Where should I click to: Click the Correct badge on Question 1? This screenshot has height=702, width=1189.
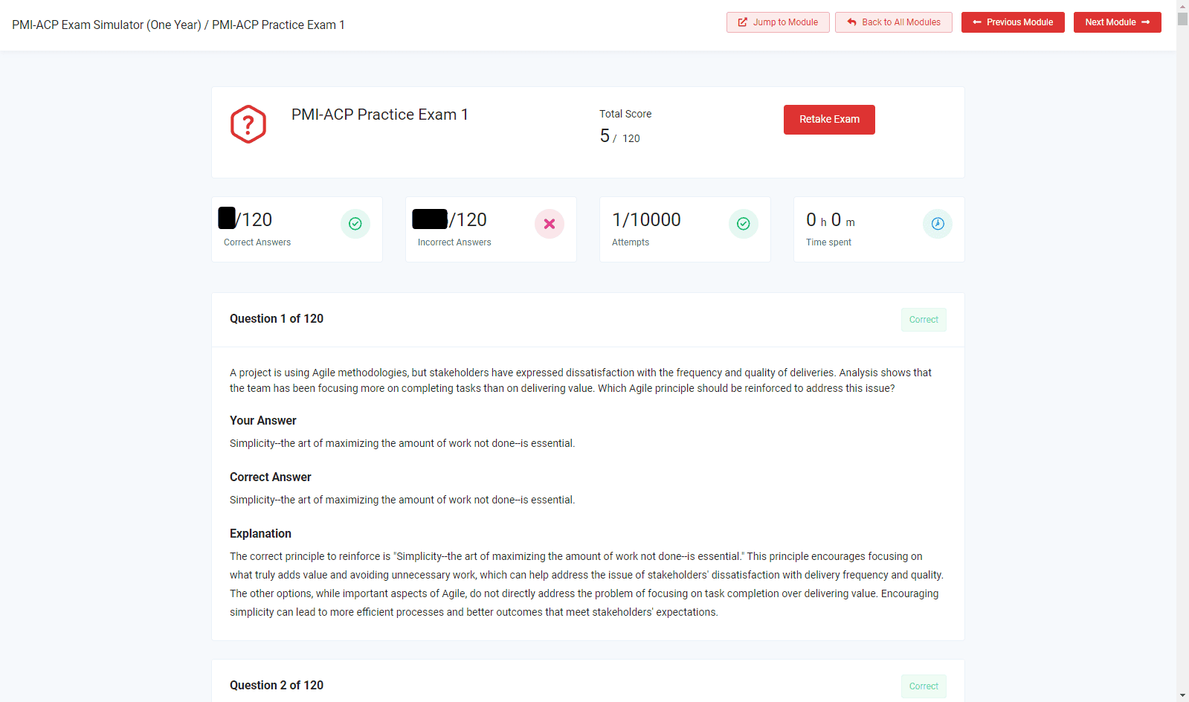tap(924, 320)
